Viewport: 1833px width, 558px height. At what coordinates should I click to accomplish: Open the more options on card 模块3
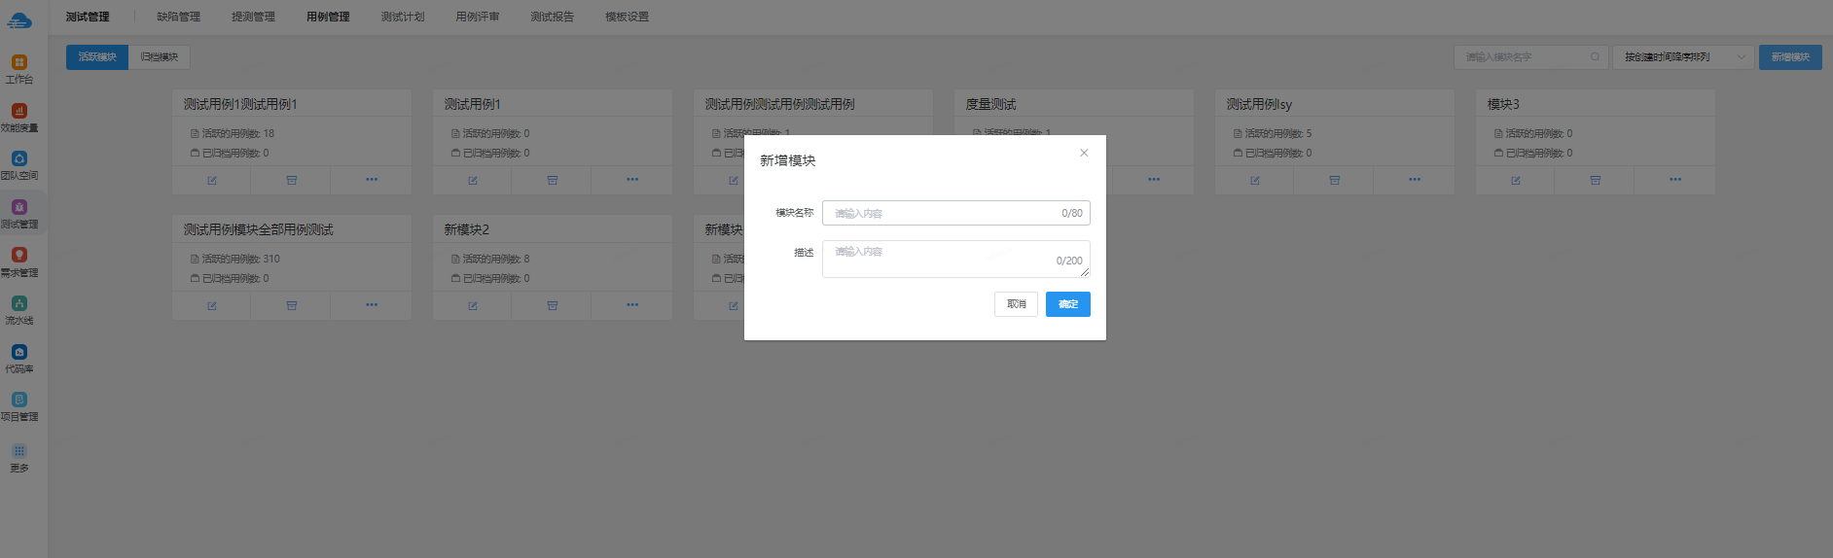click(1675, 180)
